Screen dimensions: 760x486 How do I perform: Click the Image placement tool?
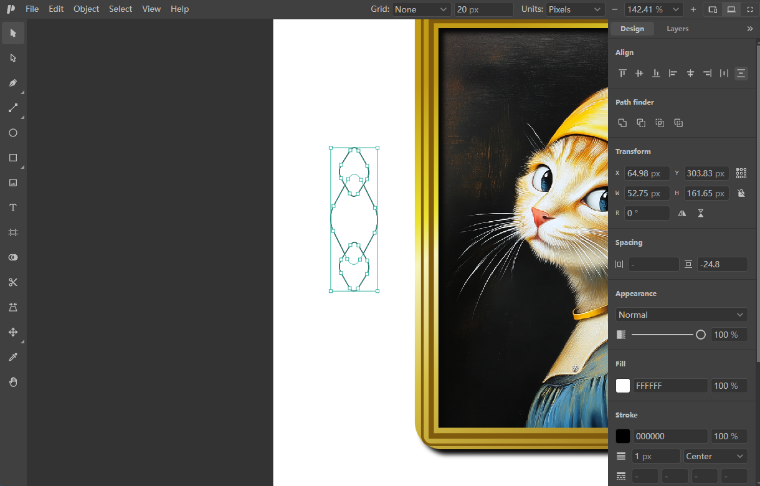tap(13, 183)
